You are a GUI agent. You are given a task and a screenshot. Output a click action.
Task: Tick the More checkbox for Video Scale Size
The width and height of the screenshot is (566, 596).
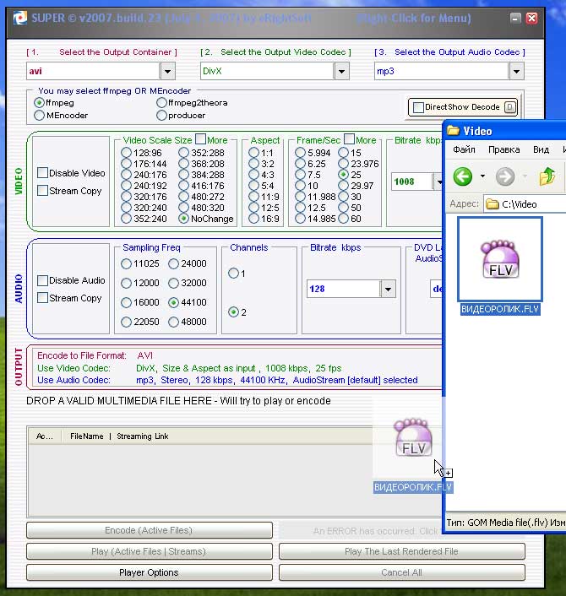200,139
